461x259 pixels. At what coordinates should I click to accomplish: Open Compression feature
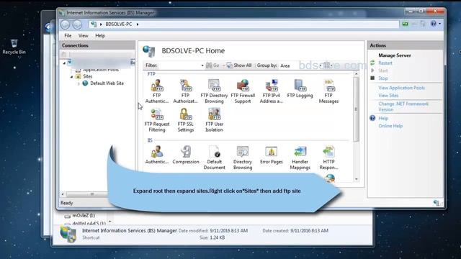[x=186, y=155]
